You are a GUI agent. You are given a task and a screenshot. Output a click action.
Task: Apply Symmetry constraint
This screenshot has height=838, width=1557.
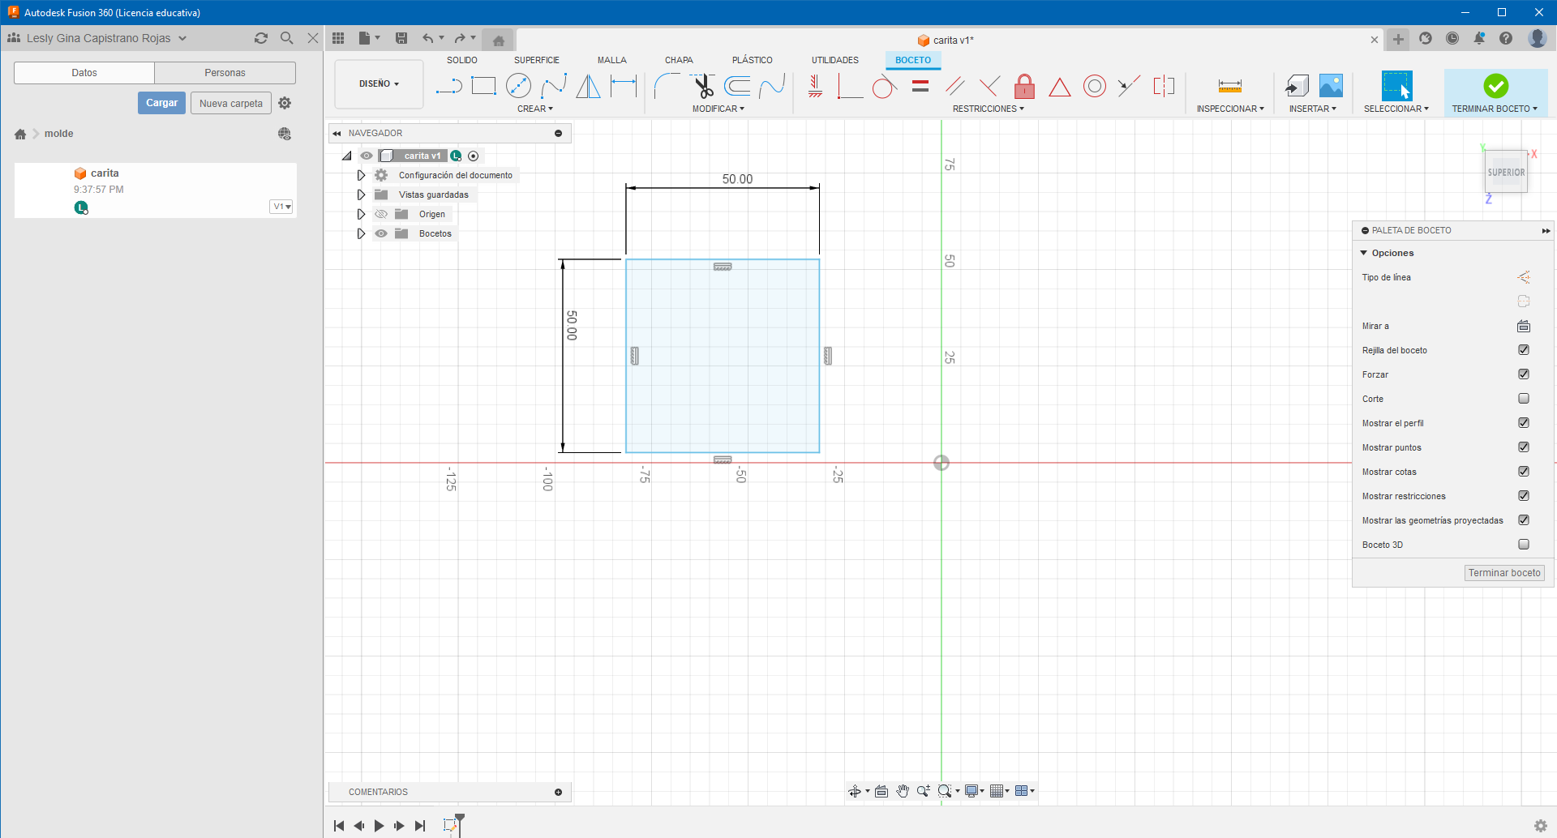1164,86
